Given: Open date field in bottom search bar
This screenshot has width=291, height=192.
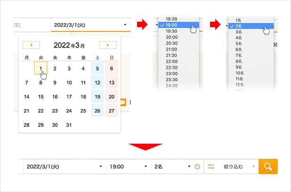Looking at the screenshot, I should pyautogui.click(x=64, y=167).
